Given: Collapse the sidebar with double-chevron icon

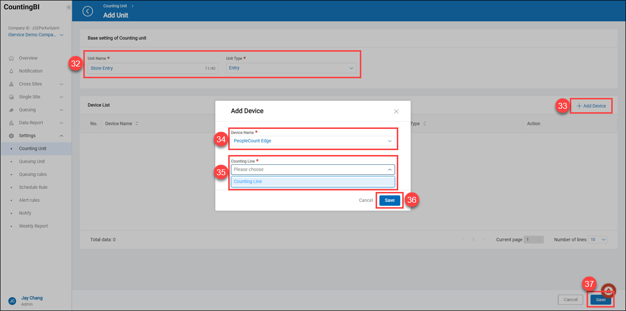Looking at the screenshot, I should pos(69,7).
